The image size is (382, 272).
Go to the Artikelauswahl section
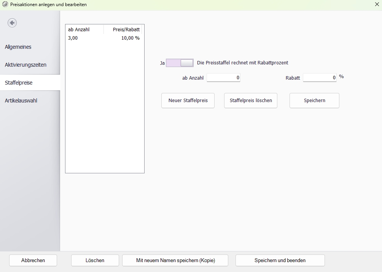21,101
